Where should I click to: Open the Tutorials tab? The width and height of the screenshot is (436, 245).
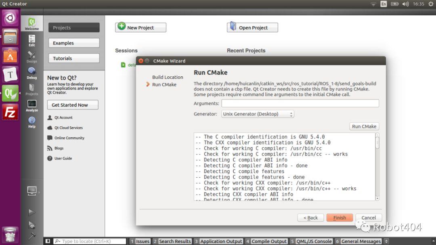click(74, 58)
